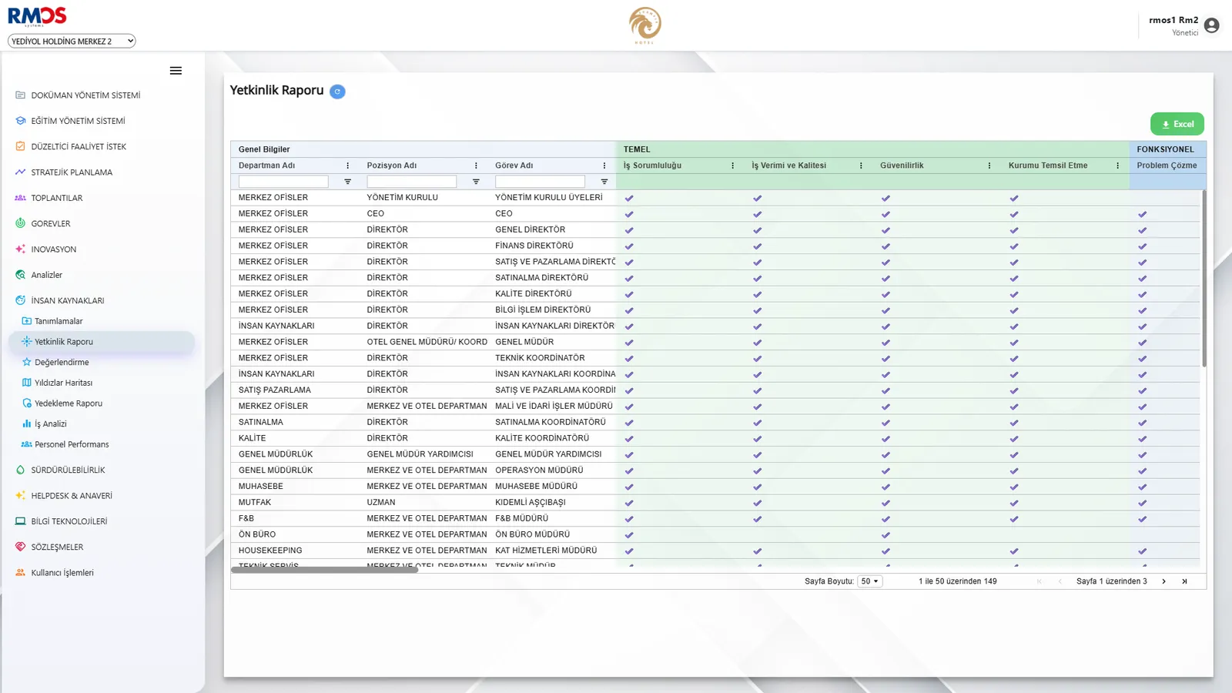
Task: Open the İş Sorumluluğu column menu
Action: tap(732, 166)
